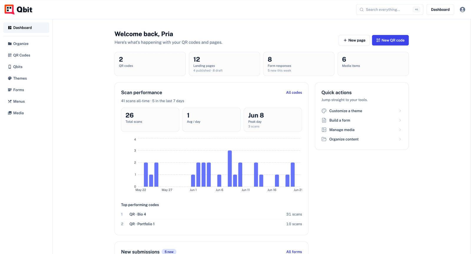Click the Menus utensils icon
471x254 pixels.
click(x=10, y=101)
